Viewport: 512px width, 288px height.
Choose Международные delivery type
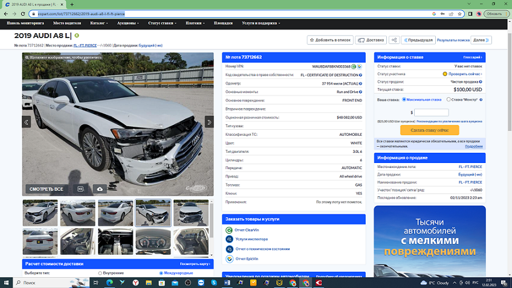161,273
